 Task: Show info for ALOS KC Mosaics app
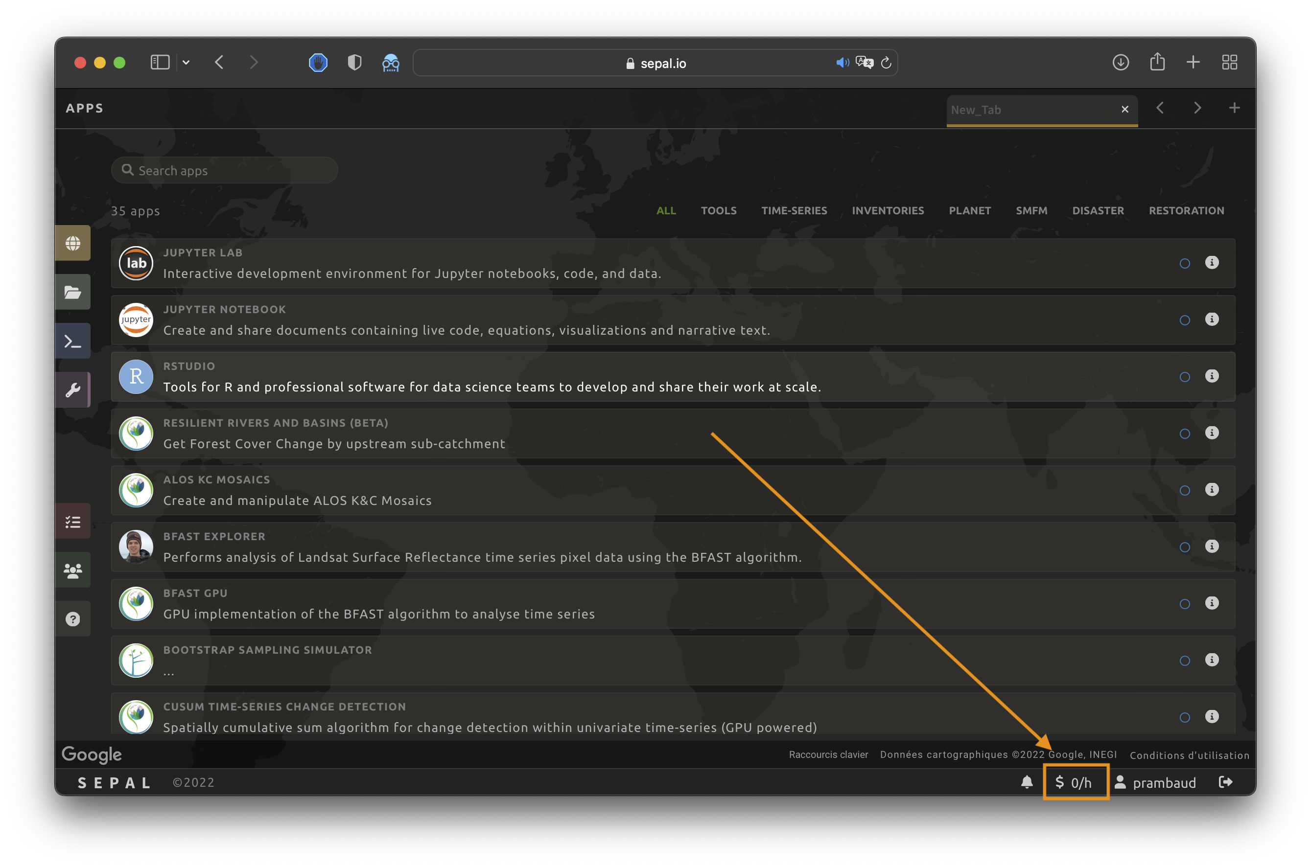pos(1212,489)
